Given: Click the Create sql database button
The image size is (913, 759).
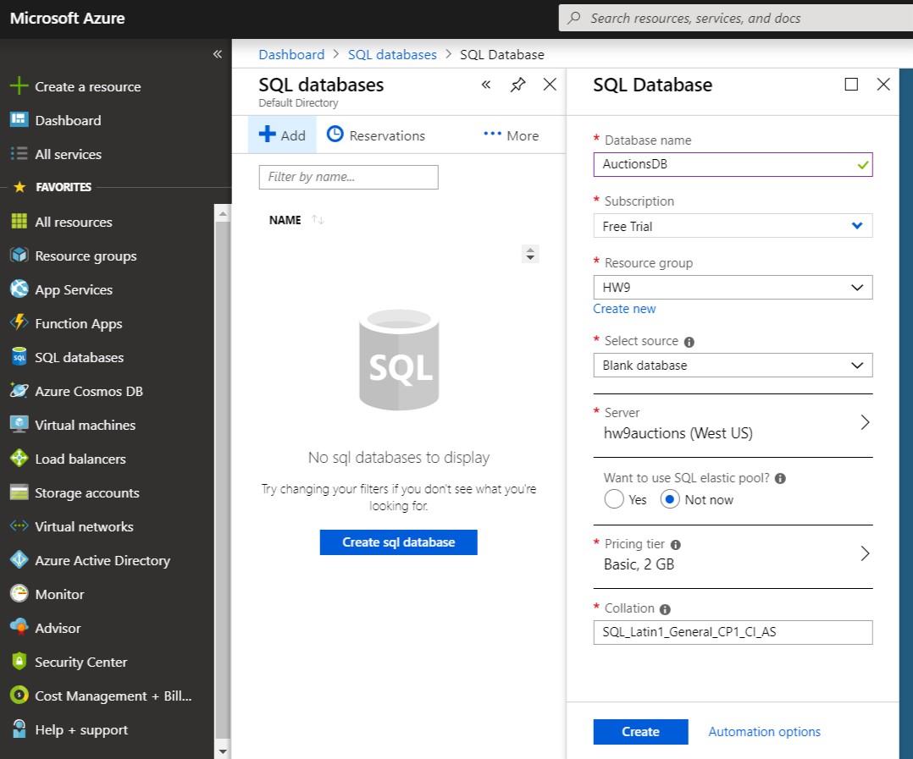Looking at the screenshot, I should (x=398, y=542).
